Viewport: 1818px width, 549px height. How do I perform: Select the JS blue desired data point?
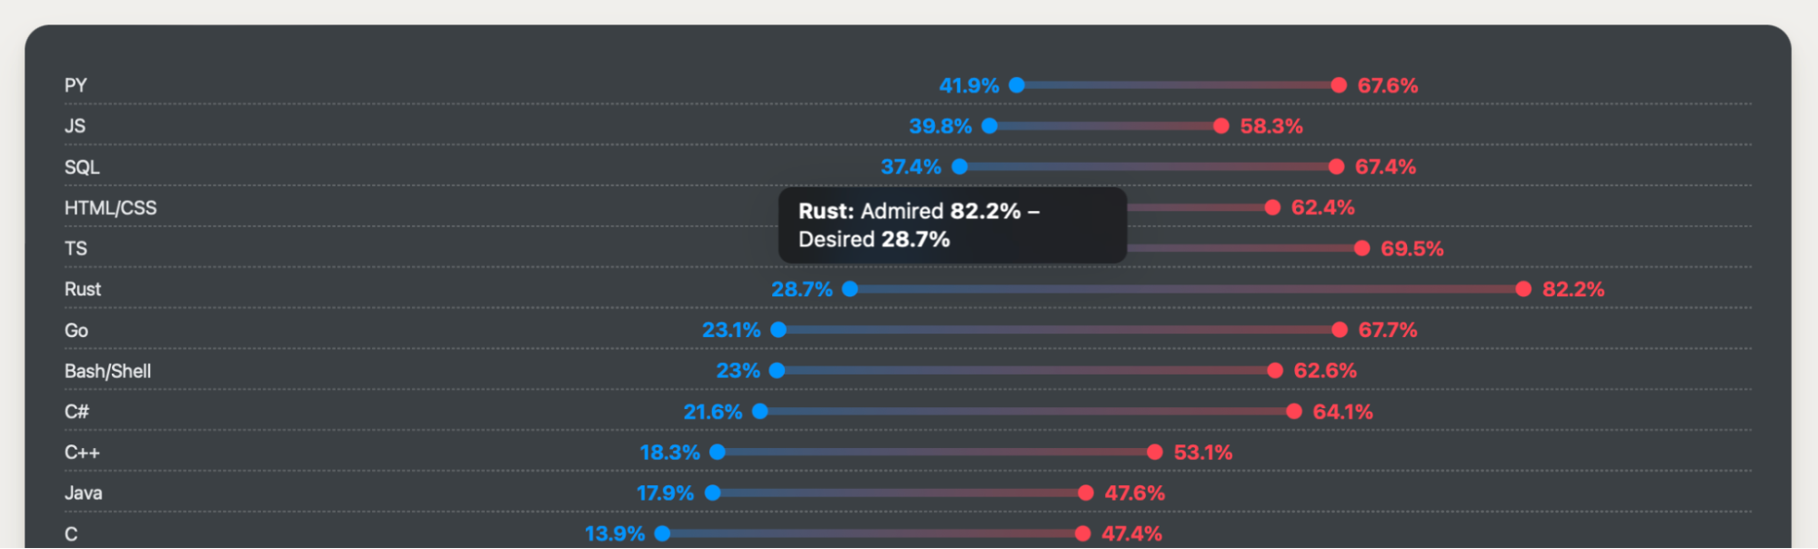click(989, 126)
